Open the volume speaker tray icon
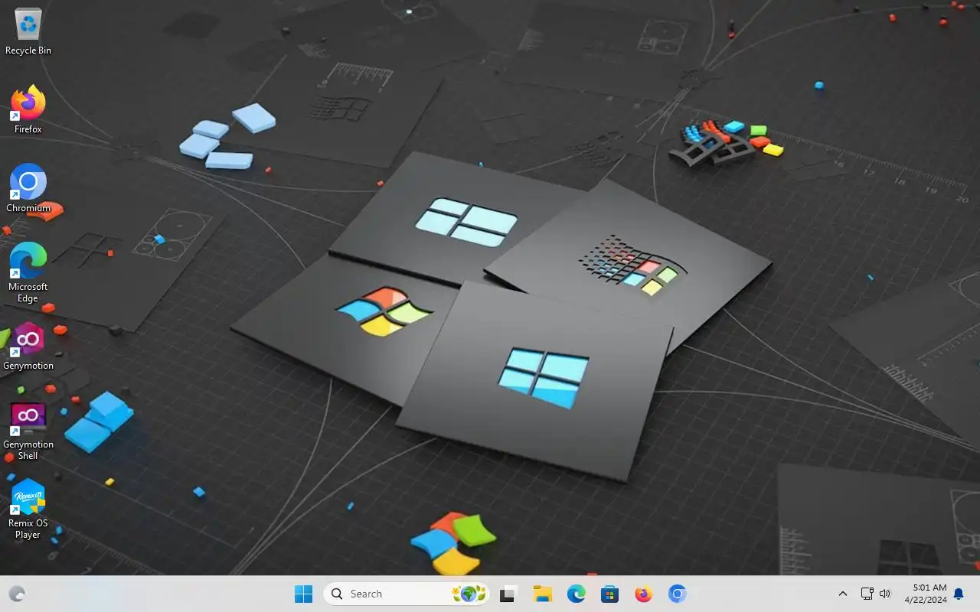Screen dimensions: 980x612 [x=885, y=594]
